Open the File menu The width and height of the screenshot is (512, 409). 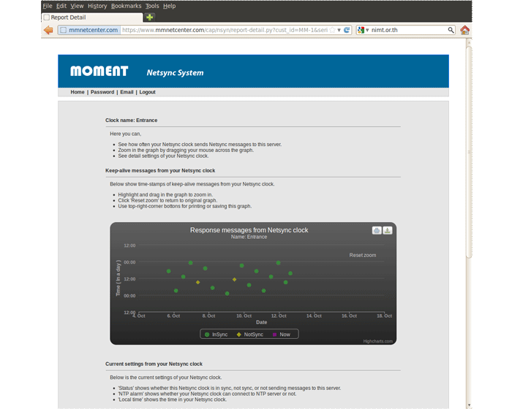(x=48, y=6)
